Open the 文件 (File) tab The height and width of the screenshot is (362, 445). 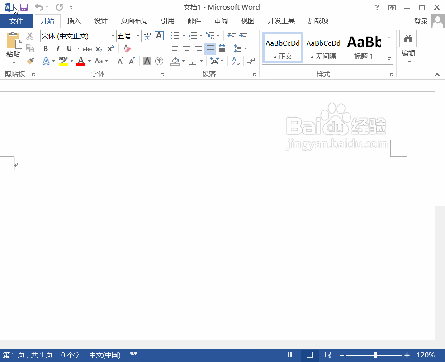click(16, 21)
